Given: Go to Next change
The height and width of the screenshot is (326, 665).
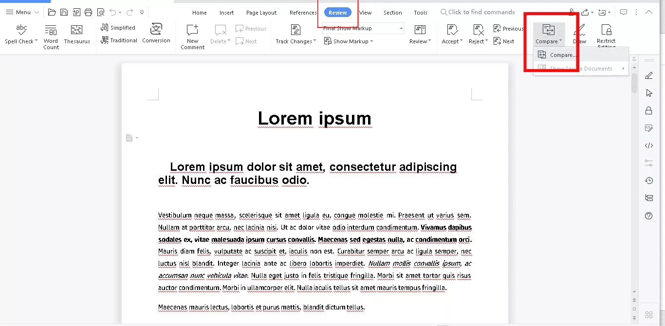Looking at the screenshot, I should tap(504, 41).
